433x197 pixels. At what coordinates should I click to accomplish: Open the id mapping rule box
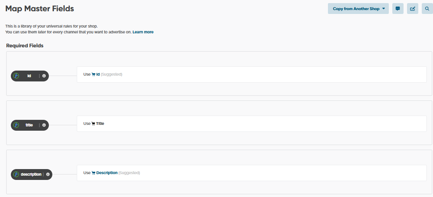click(x=251, y=74)
